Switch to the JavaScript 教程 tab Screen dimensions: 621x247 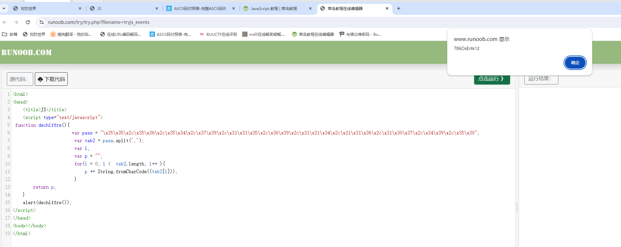pos(277,9)
